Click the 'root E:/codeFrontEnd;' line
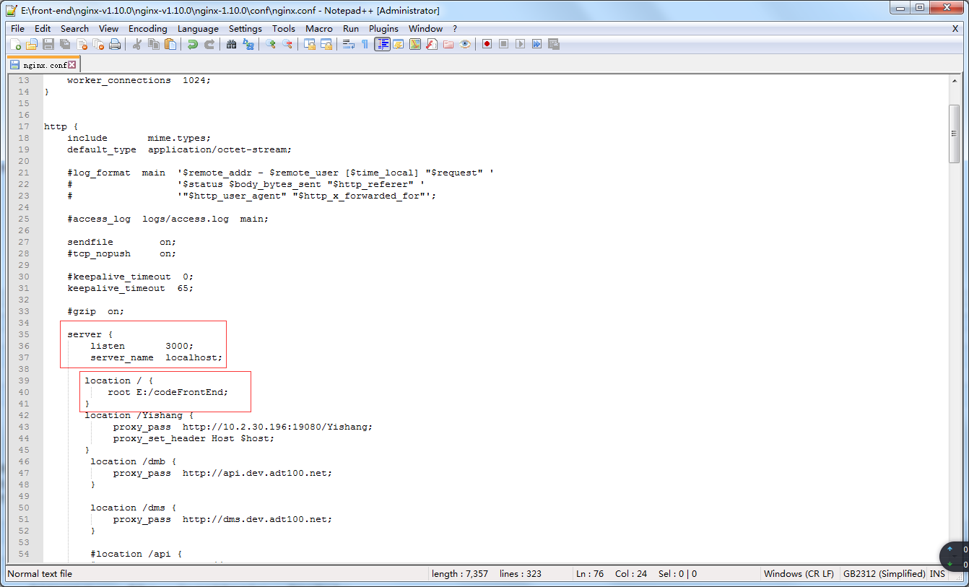The height and width of the screenshot is (587, 969). pyautogui.click(x=168, y=392)
